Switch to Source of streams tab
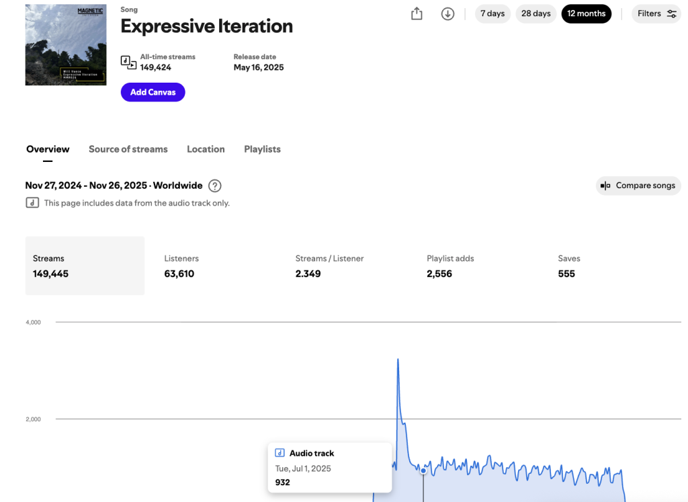Screen dimensions: 688x502 click(x=128, y=149)
